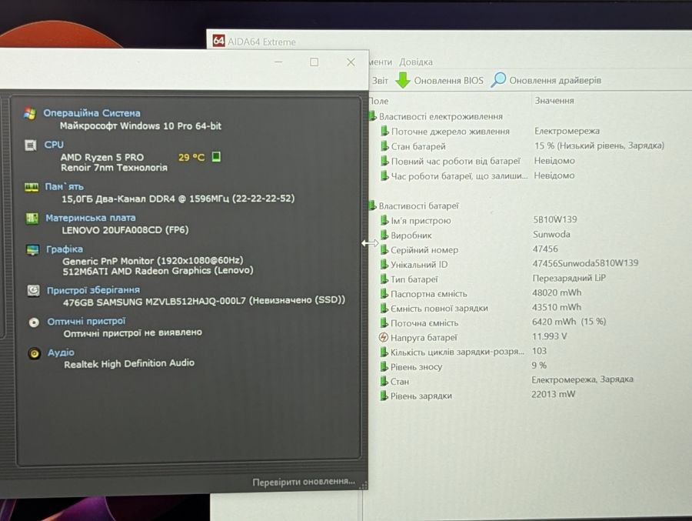The width and height of the screenshot is (692, 521).
Task: Click the LENOVO 20UFA008CD (FP6) text
Action: [125, 230]
